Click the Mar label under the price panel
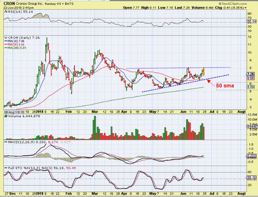258x197 pixels. click(x=95, y=112)
